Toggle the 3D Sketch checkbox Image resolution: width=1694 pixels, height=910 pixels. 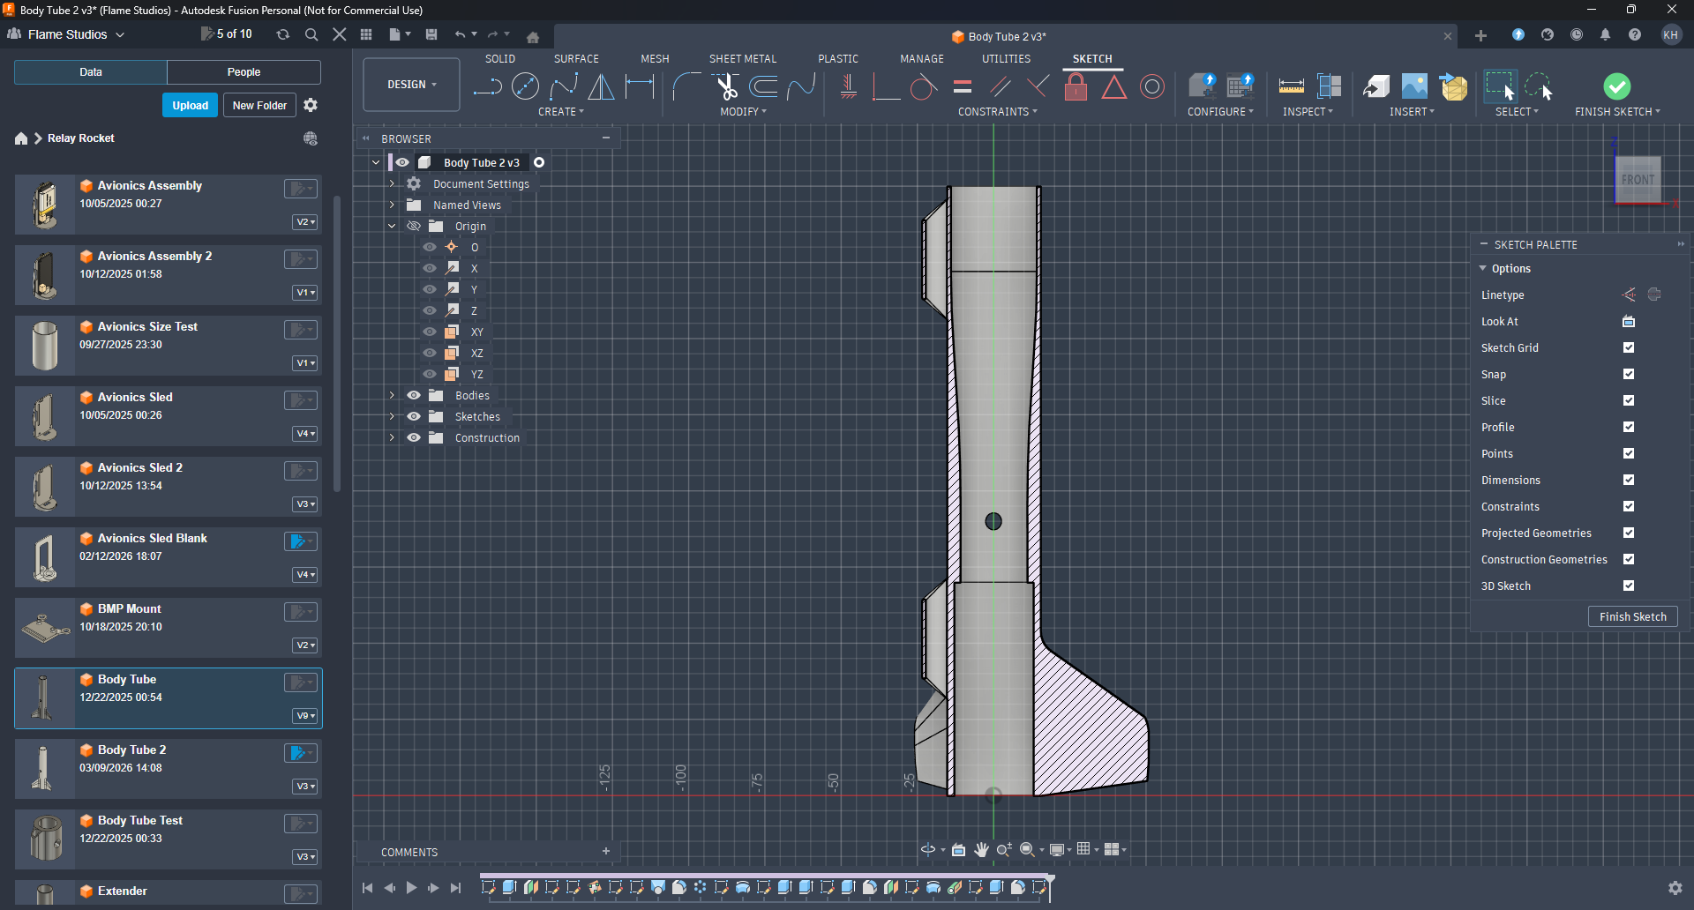coord(1629,586)
